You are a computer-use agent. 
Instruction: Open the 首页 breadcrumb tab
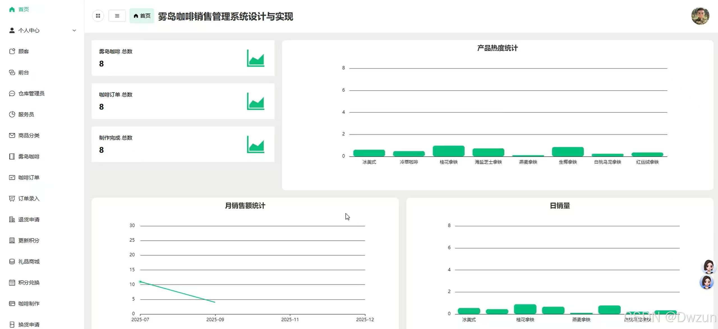[x=142, y=16]
